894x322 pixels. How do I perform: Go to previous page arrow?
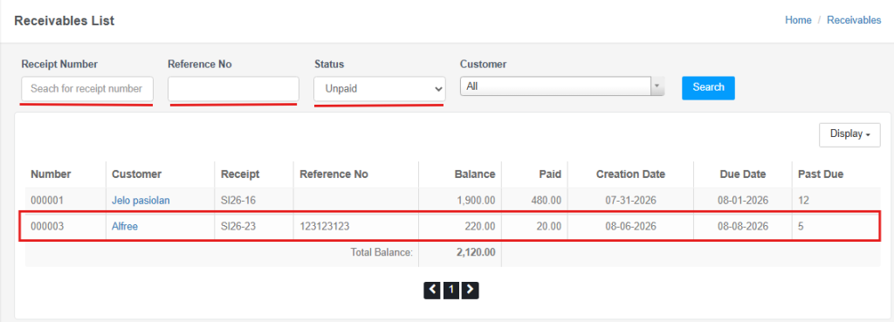[x=432, y=290]
